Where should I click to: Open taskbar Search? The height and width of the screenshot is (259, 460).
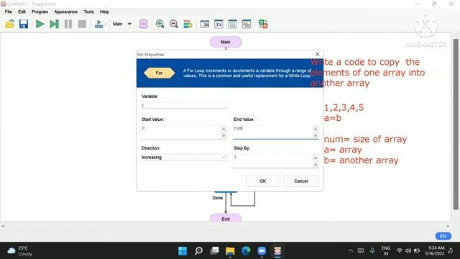click(x=198, y=251)
